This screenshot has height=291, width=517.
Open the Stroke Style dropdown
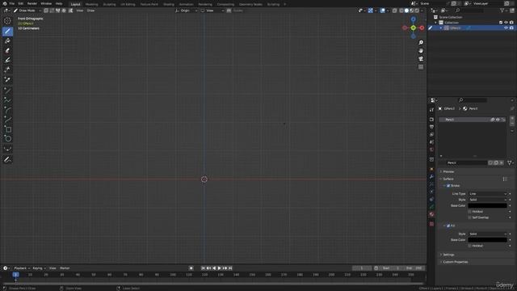(x=488, y=200)
